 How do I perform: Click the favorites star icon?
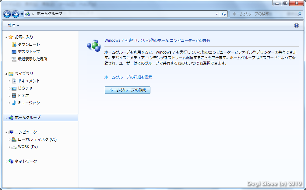tap(11, 37)
